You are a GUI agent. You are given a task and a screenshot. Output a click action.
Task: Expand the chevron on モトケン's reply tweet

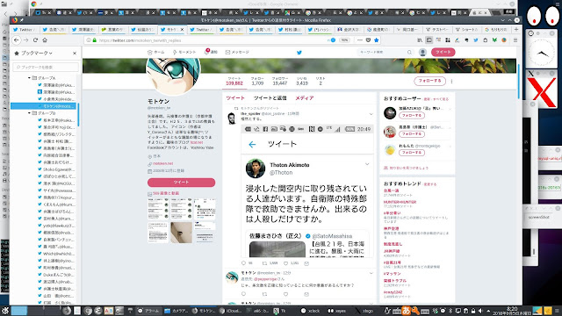(x=371, y=273)
